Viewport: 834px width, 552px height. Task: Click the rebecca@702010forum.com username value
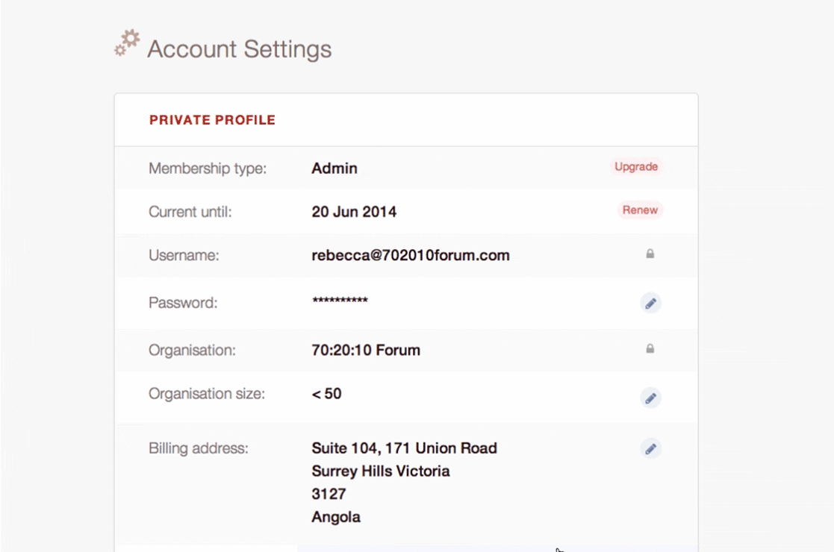410,255
